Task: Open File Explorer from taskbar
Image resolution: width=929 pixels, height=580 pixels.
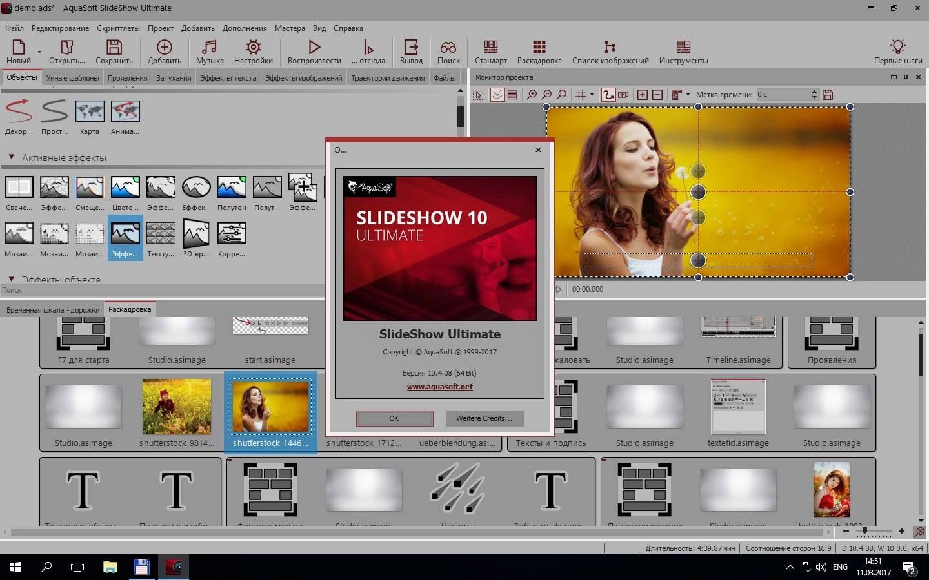Action: pyautogui.click(x=110, y=567)
